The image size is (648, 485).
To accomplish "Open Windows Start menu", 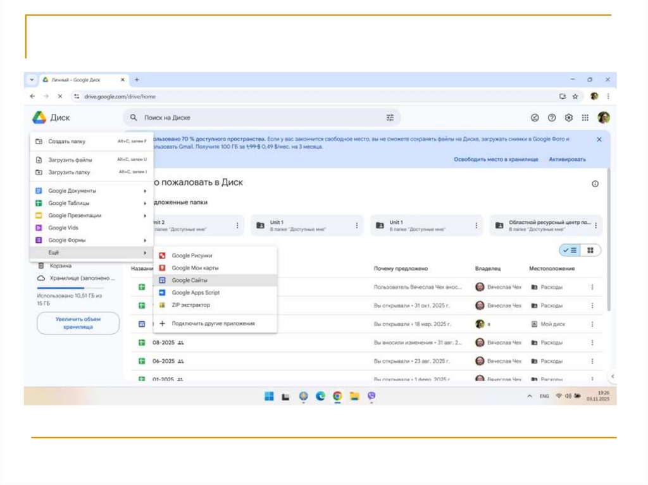I will 269,396.
